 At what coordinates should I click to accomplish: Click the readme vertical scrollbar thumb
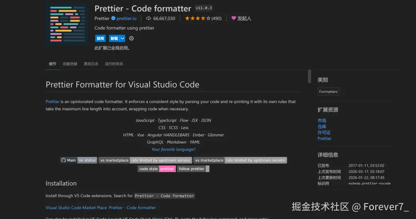309,76
